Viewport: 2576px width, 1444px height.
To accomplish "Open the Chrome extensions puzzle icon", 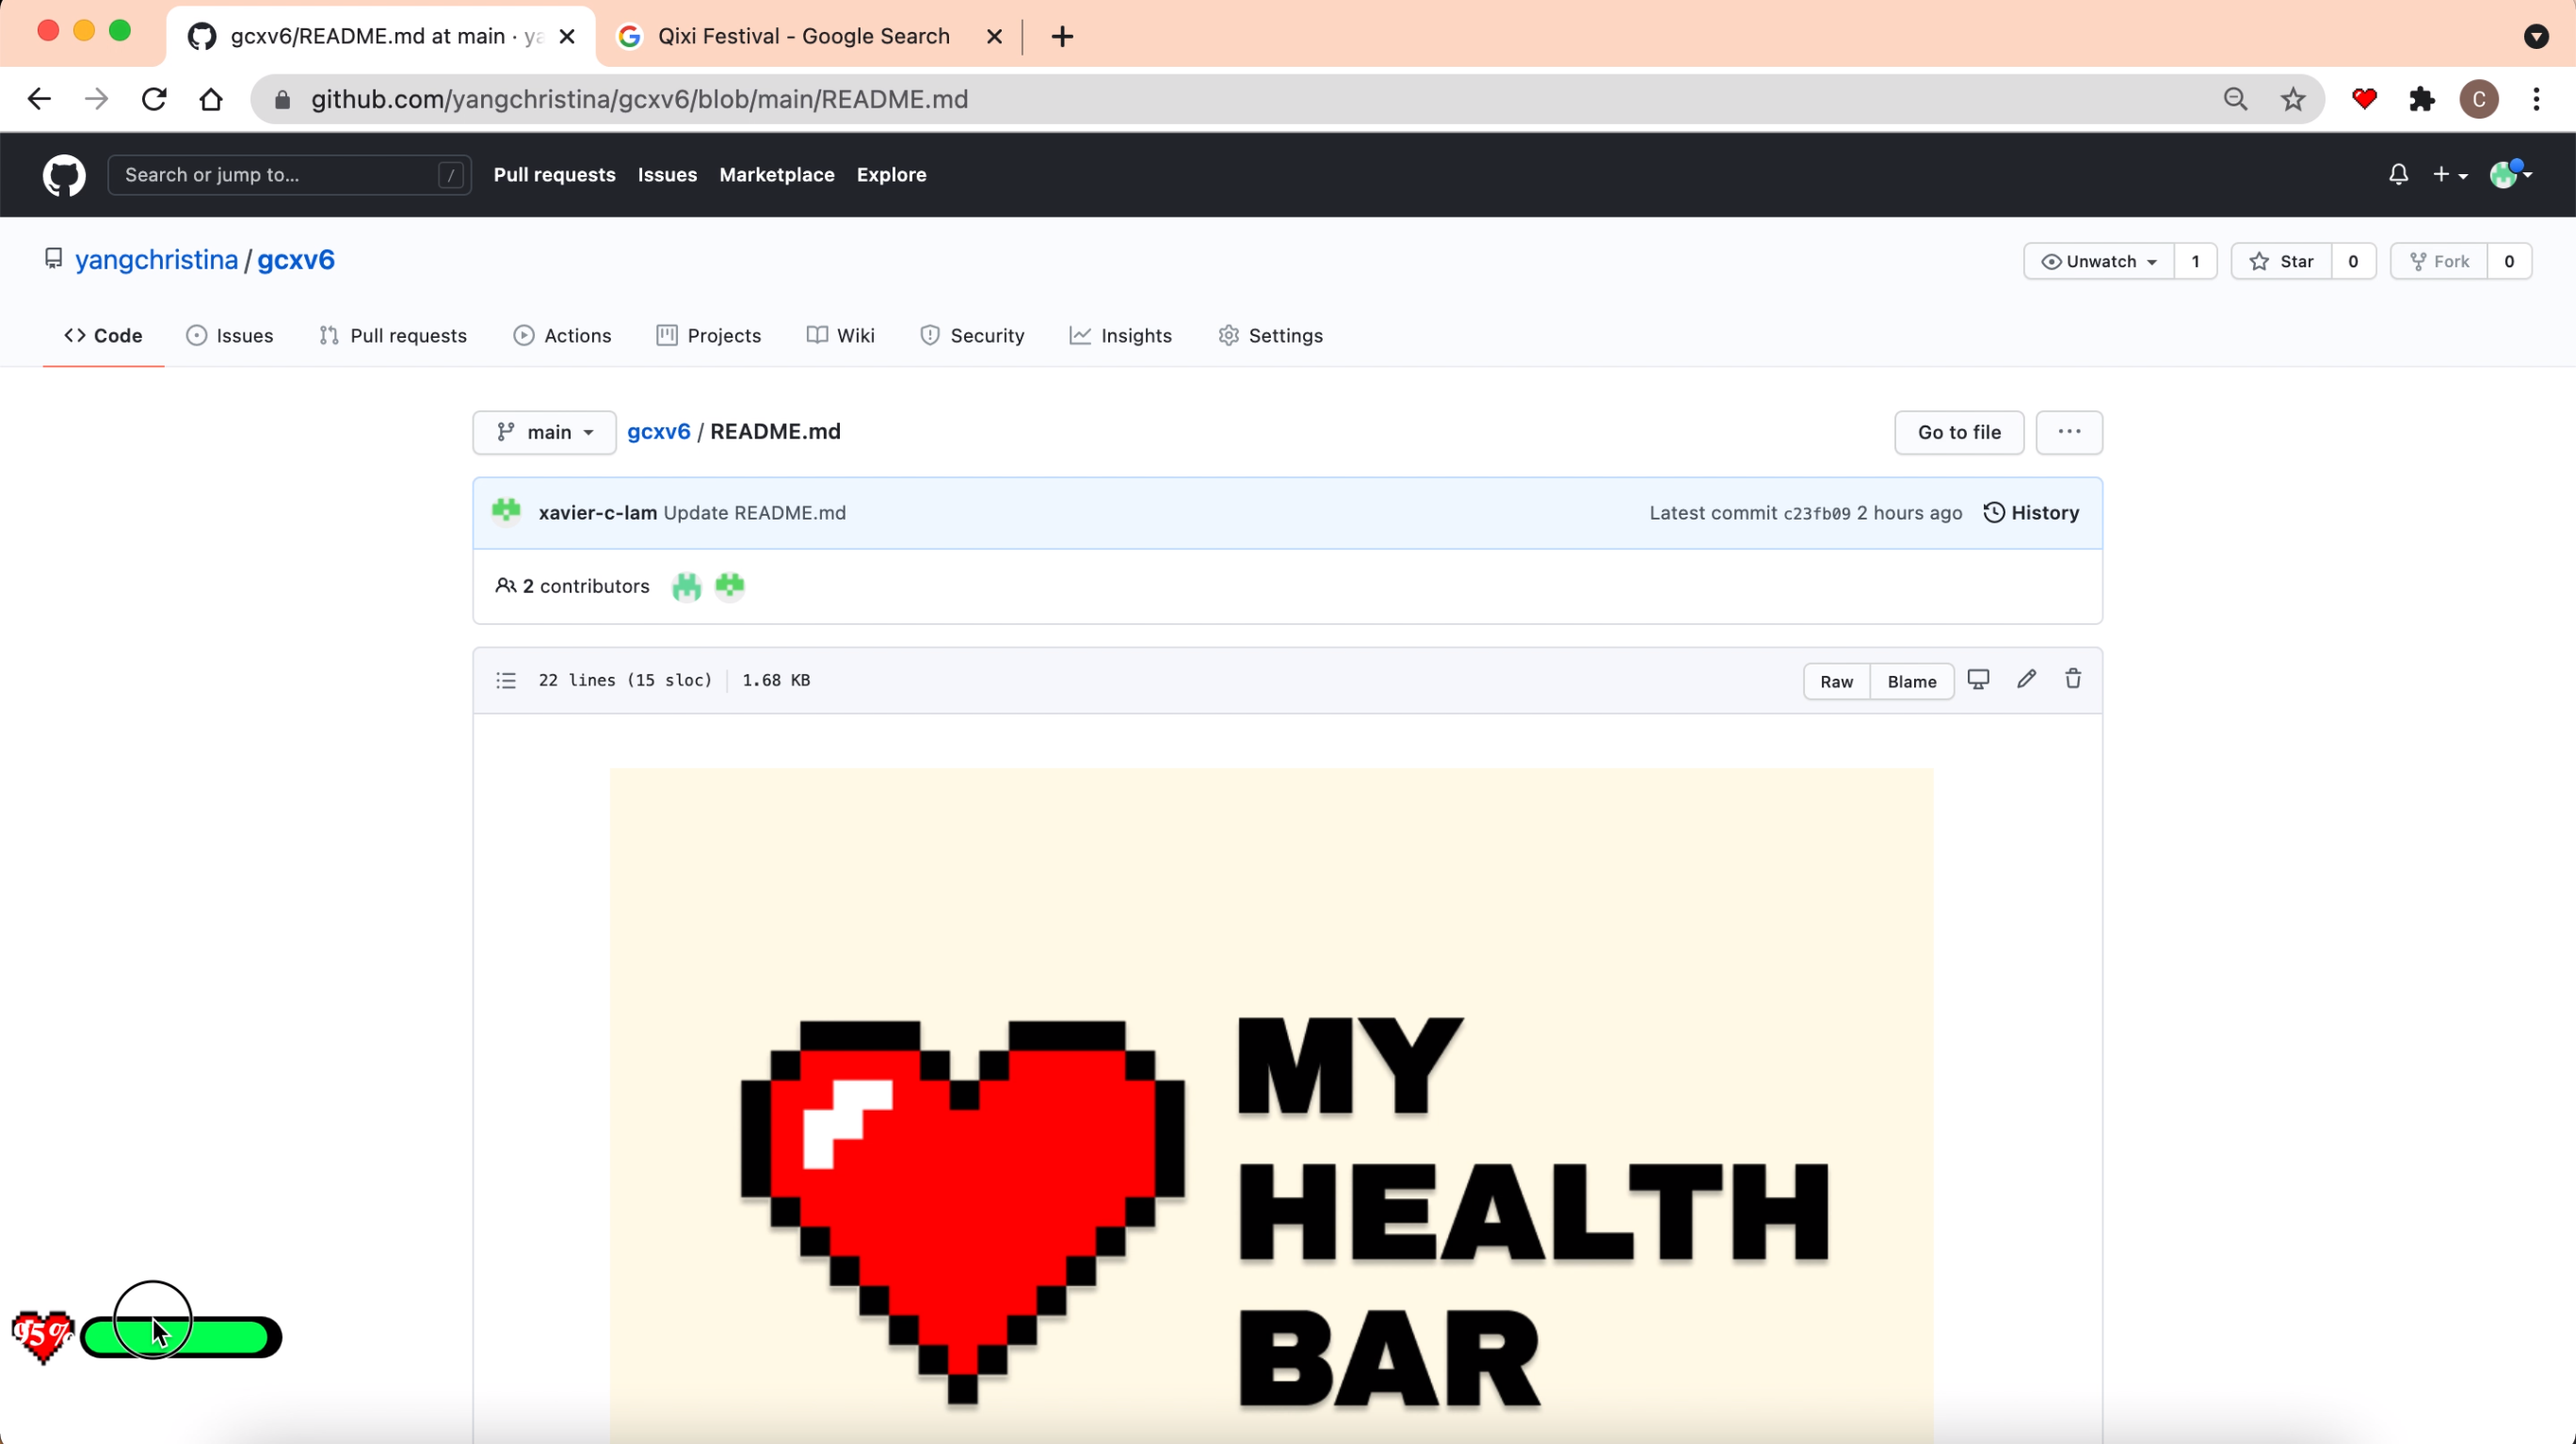I will coord(2421,99).
